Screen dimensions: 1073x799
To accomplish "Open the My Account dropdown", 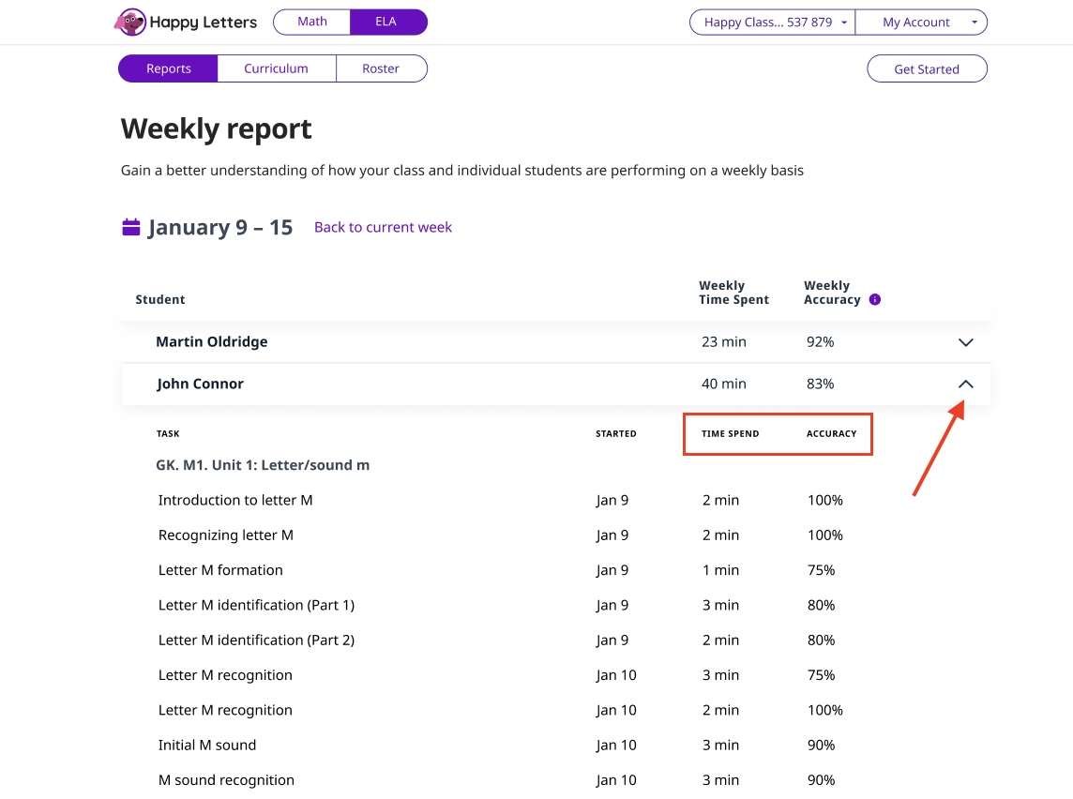I will [x=921, y=23].
